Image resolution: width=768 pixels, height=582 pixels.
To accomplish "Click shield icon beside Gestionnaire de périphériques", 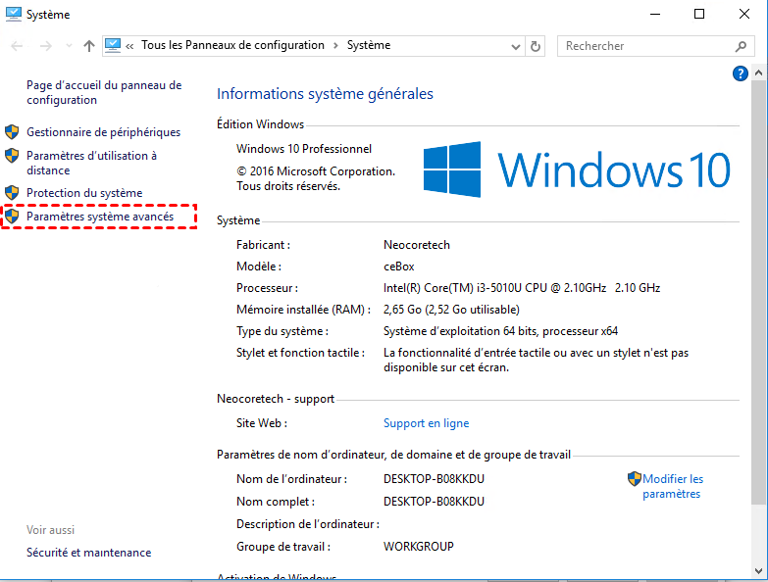I will (12, 131).
